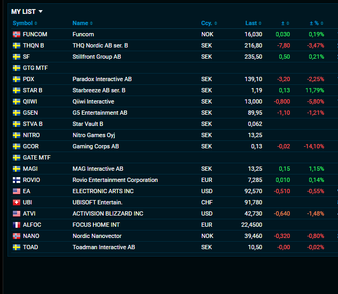Click last price 22,4500 for FOCUS HOME
The image size is (338, 294).
(251, 225)
